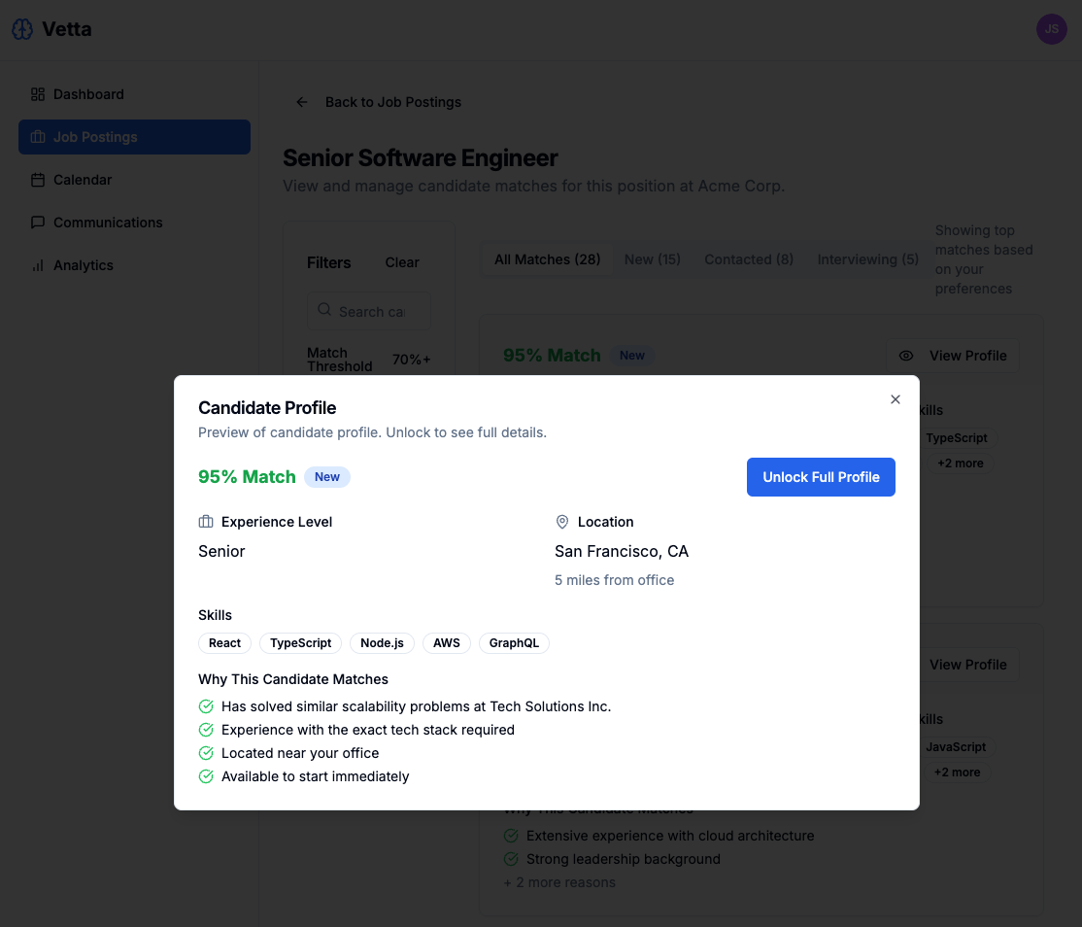This screenshot has height=927, width=1082.
Task: Switch to the New (15) tab
Action: [652, 259]
